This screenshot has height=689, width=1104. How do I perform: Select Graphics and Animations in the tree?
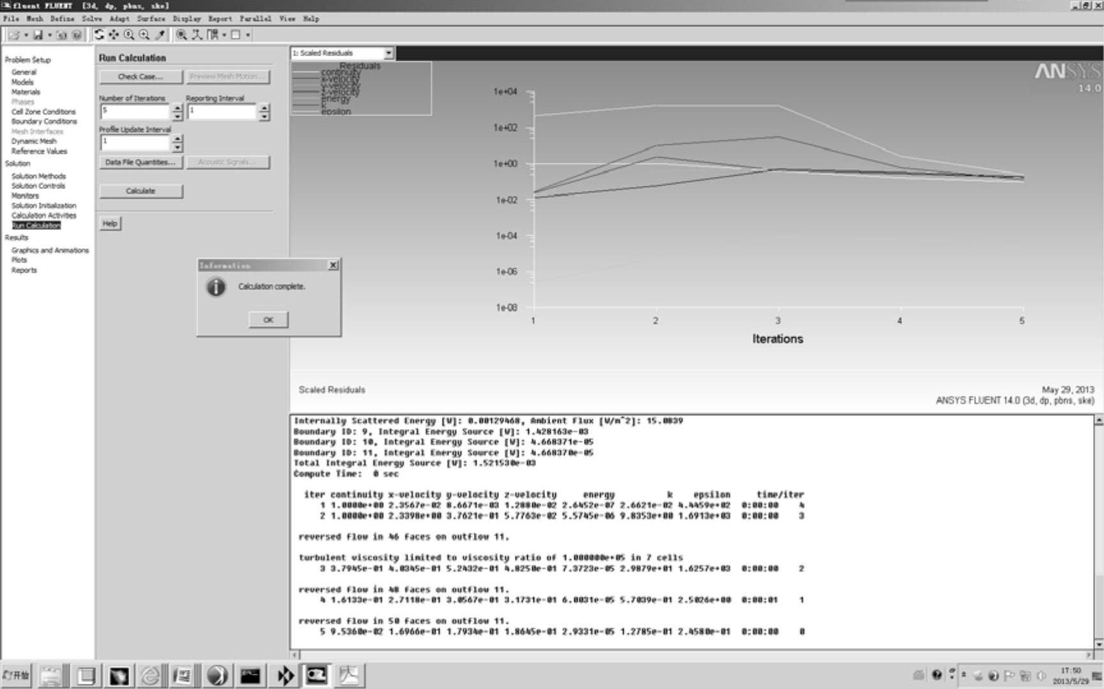tap(50, 250)
